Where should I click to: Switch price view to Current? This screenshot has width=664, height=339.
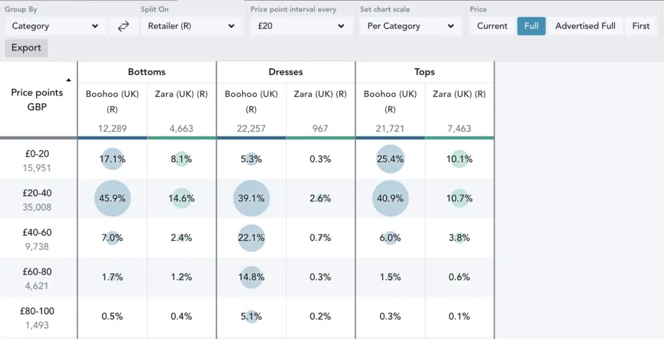(x=492, y=26)
